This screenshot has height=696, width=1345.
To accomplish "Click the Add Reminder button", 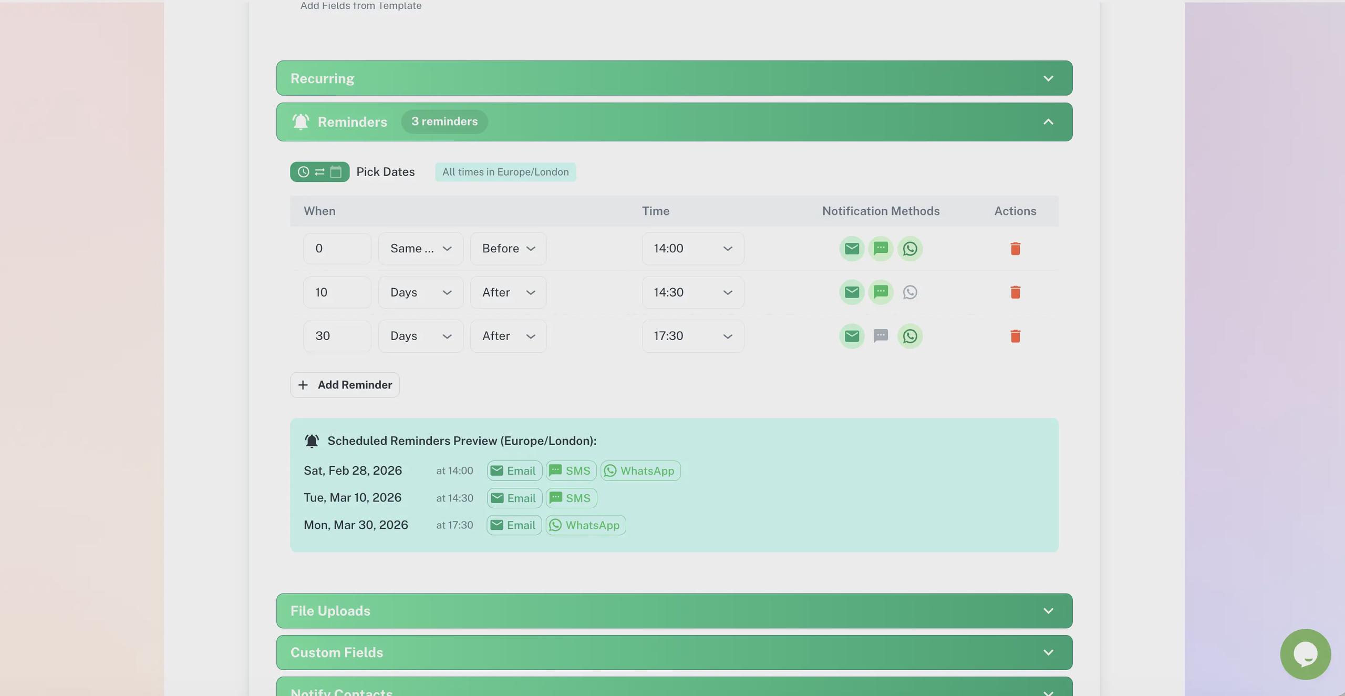I will click(x=345, y=385).
